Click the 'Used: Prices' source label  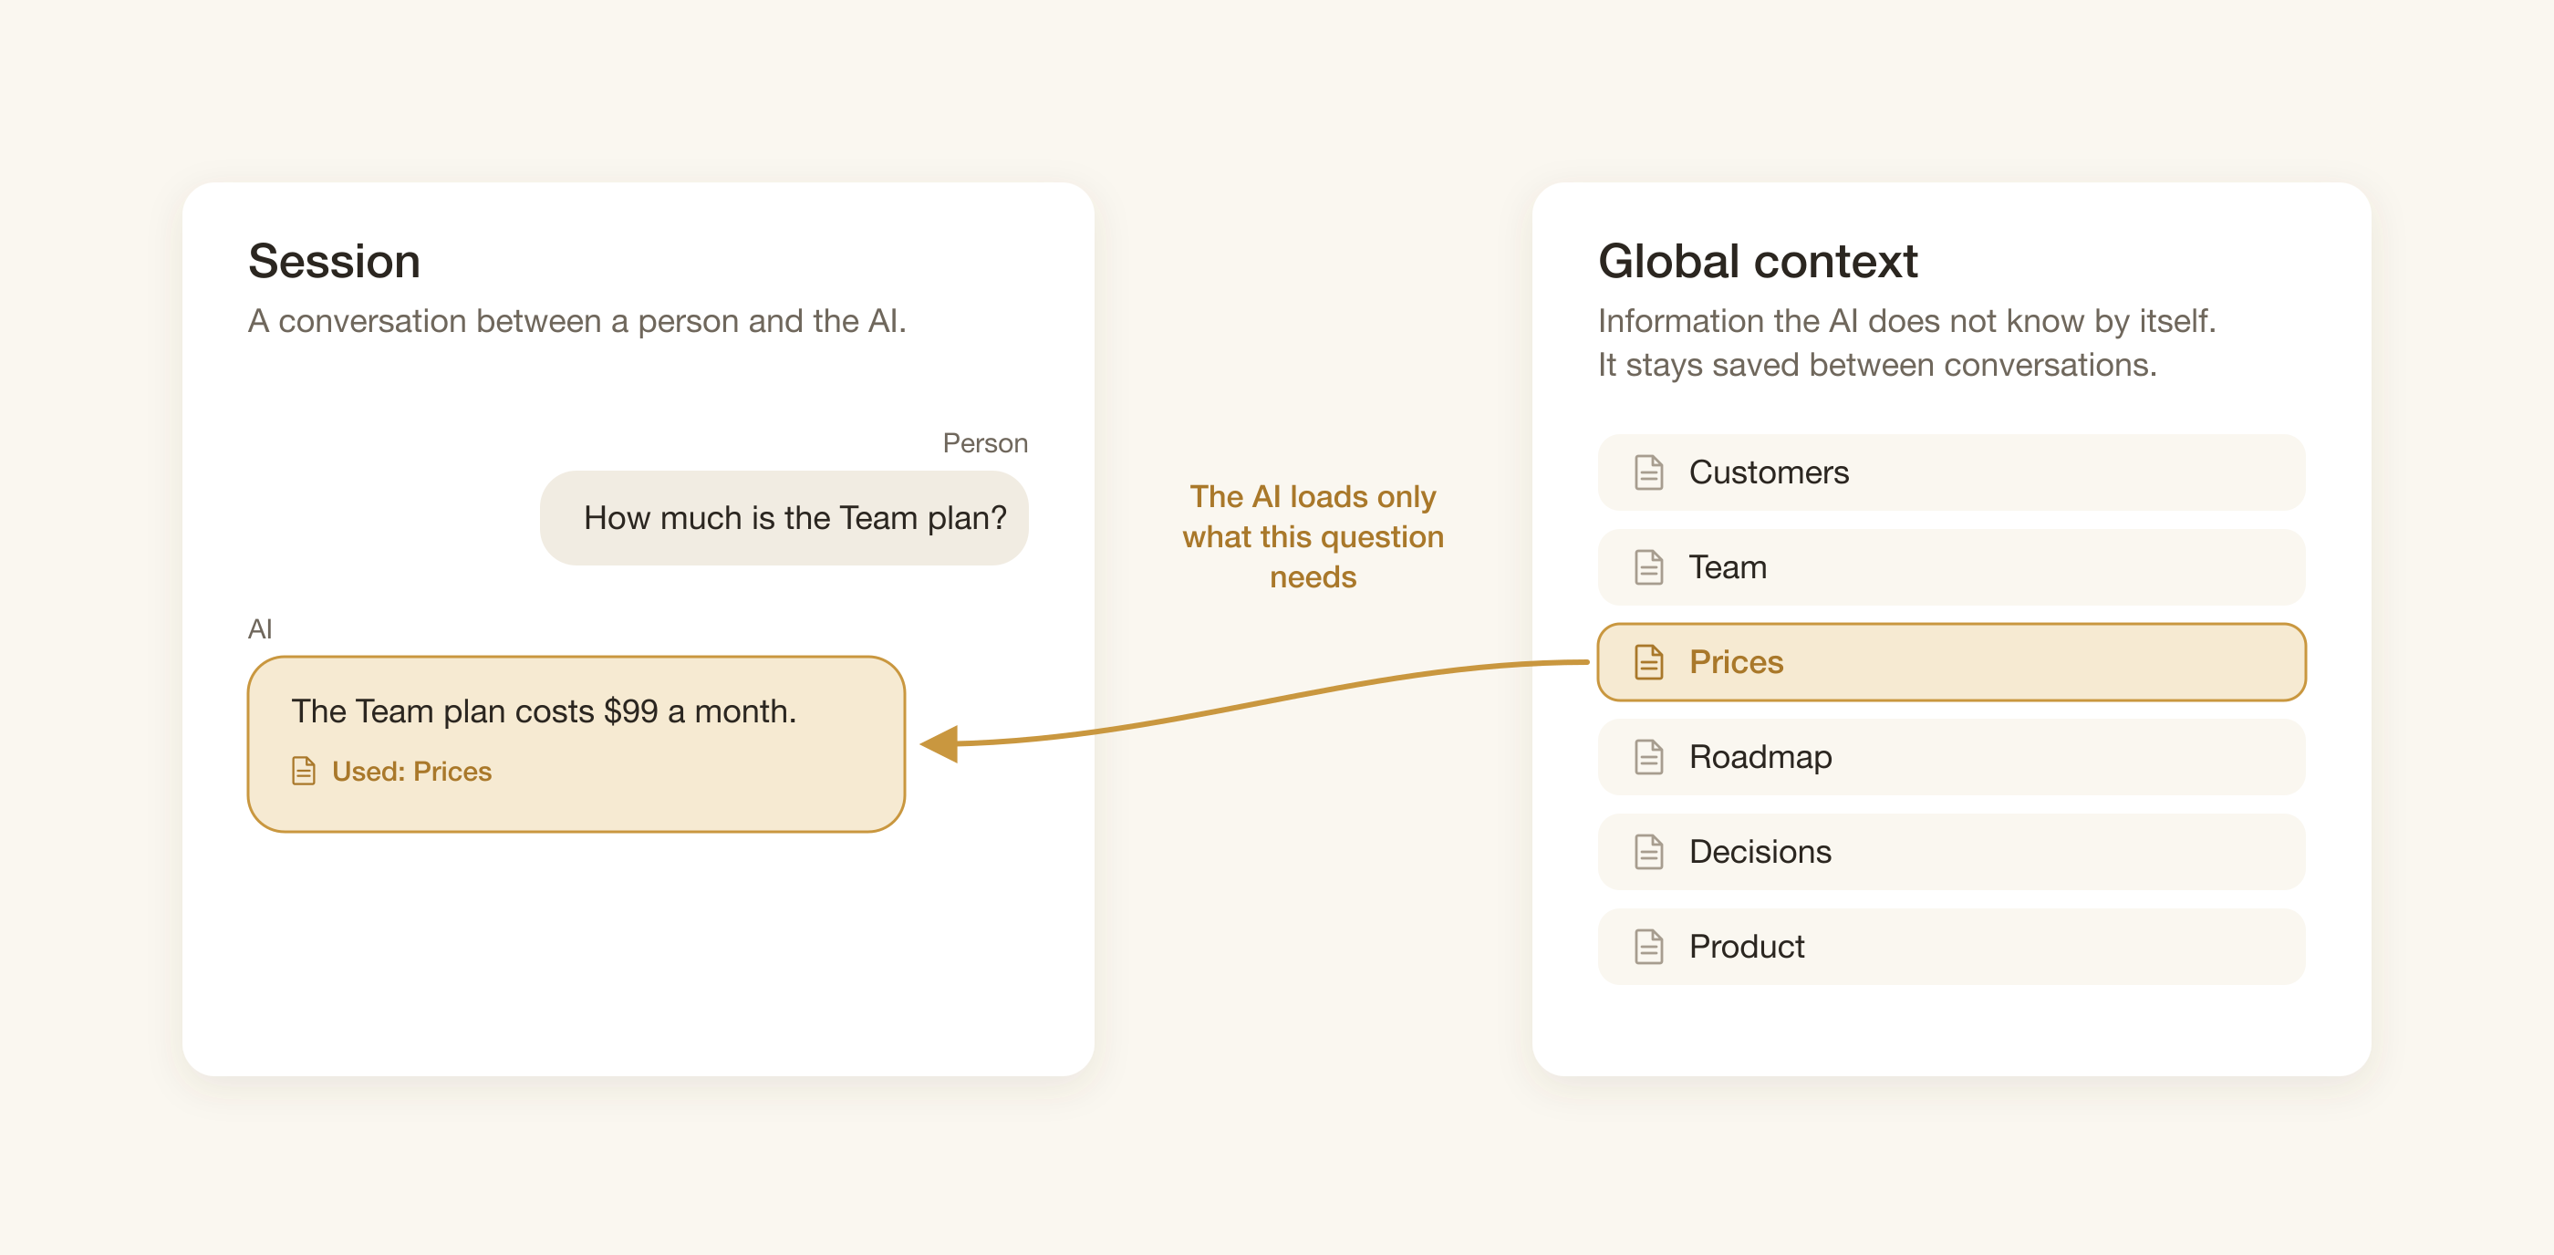(411, 772)
